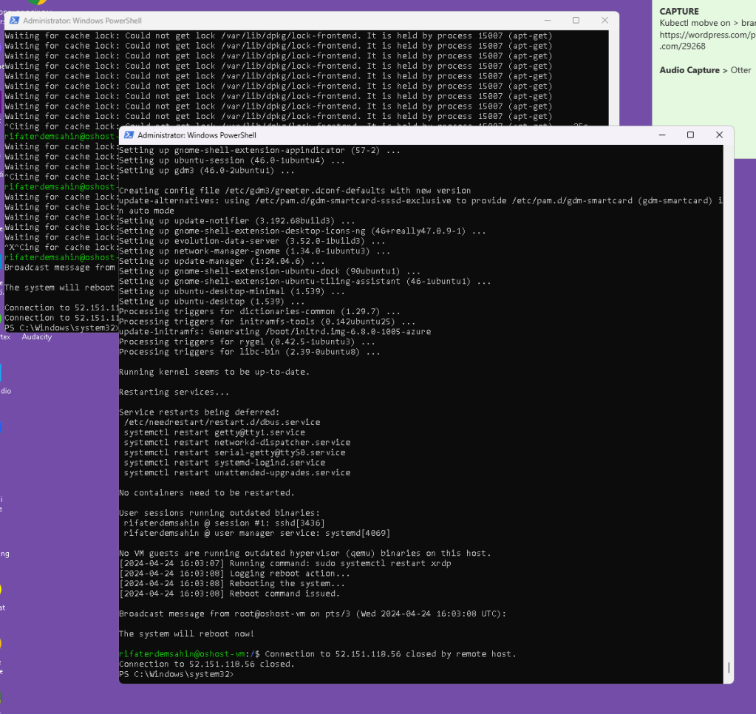Click 'Setting up ubuntu-desktop (1.539)' line
This screenshot has height=714, width=756.
(211, 302)
